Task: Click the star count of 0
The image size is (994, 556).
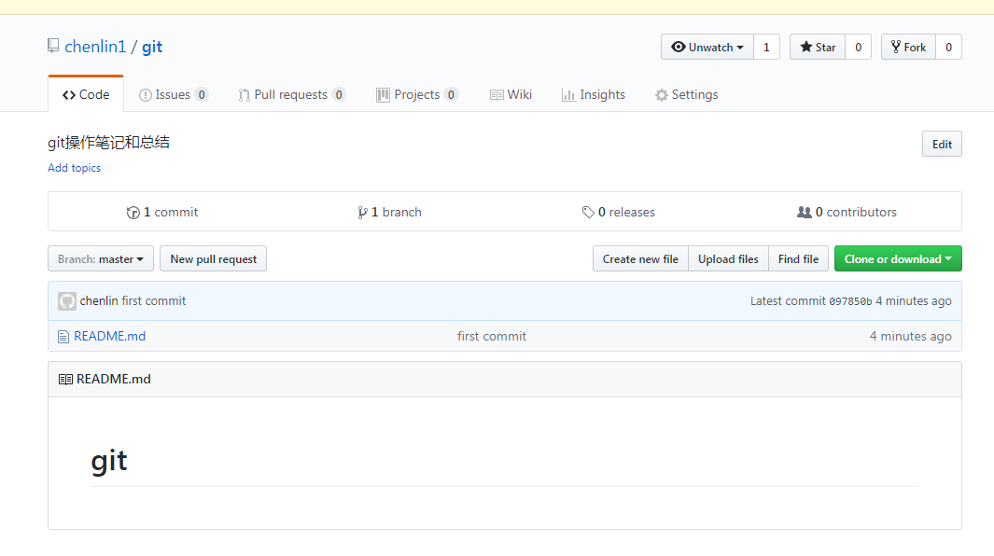Action: (x=859, y=47)
